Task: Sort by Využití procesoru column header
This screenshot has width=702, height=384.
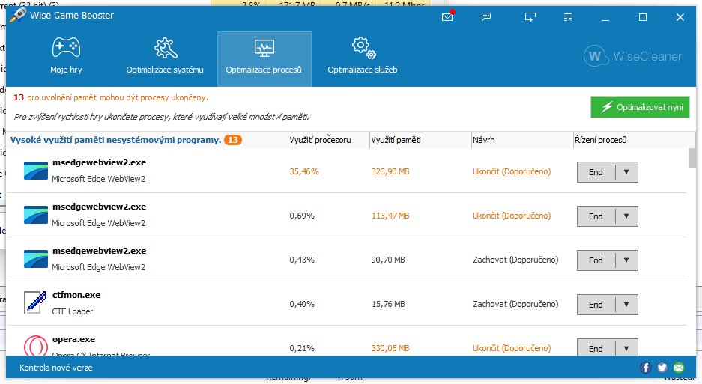Action: pyautogui.click(x=329, y=140)
